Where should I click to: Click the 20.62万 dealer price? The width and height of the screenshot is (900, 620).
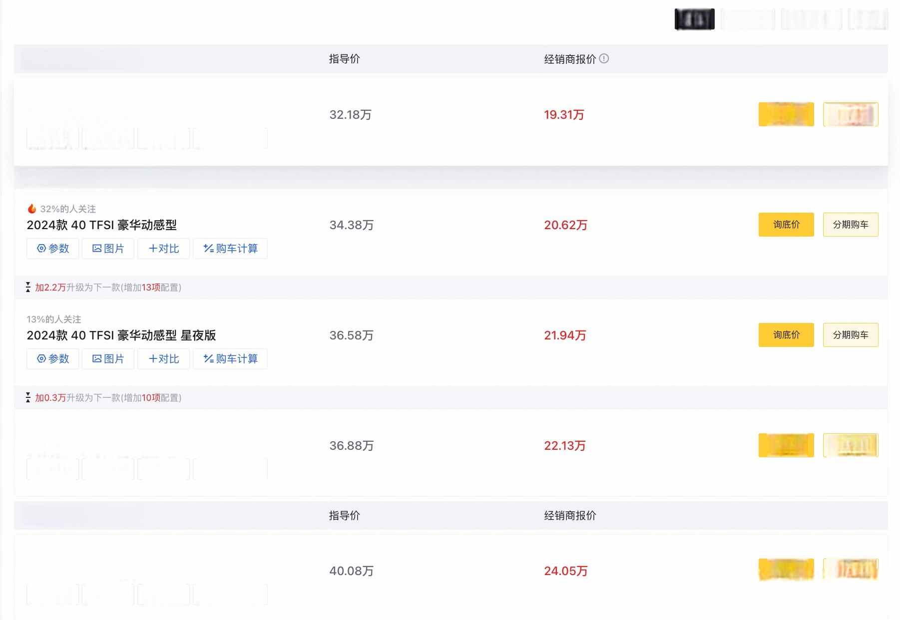565,225
